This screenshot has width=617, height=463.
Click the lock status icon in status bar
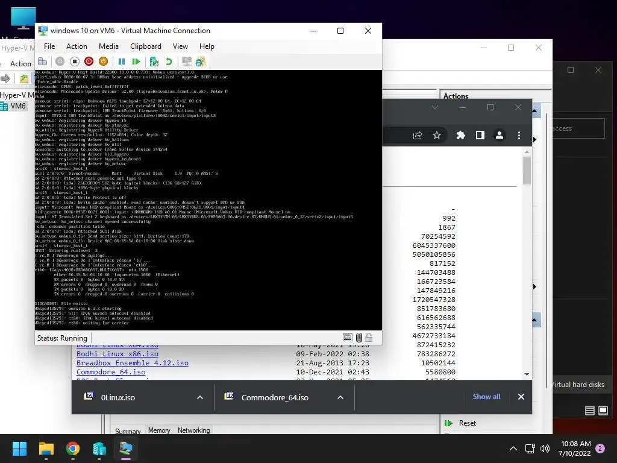coord(369,338)
